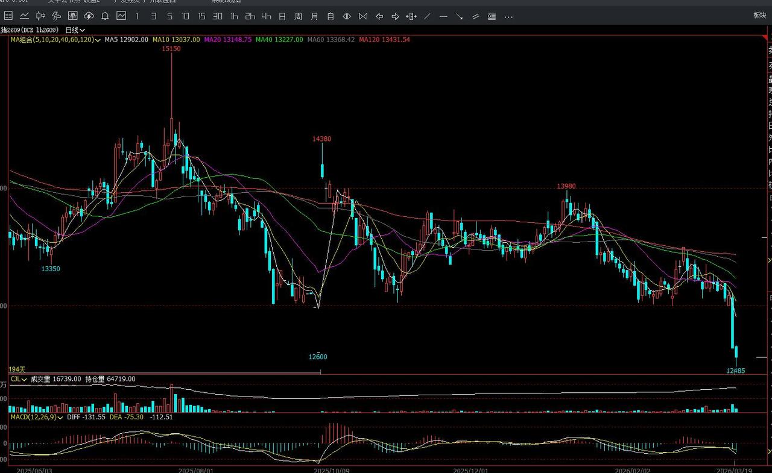The height and width of the screenshot is (473, 772).
Task: Open the CJL volume indicator dropdown
Action: [18, 379]
